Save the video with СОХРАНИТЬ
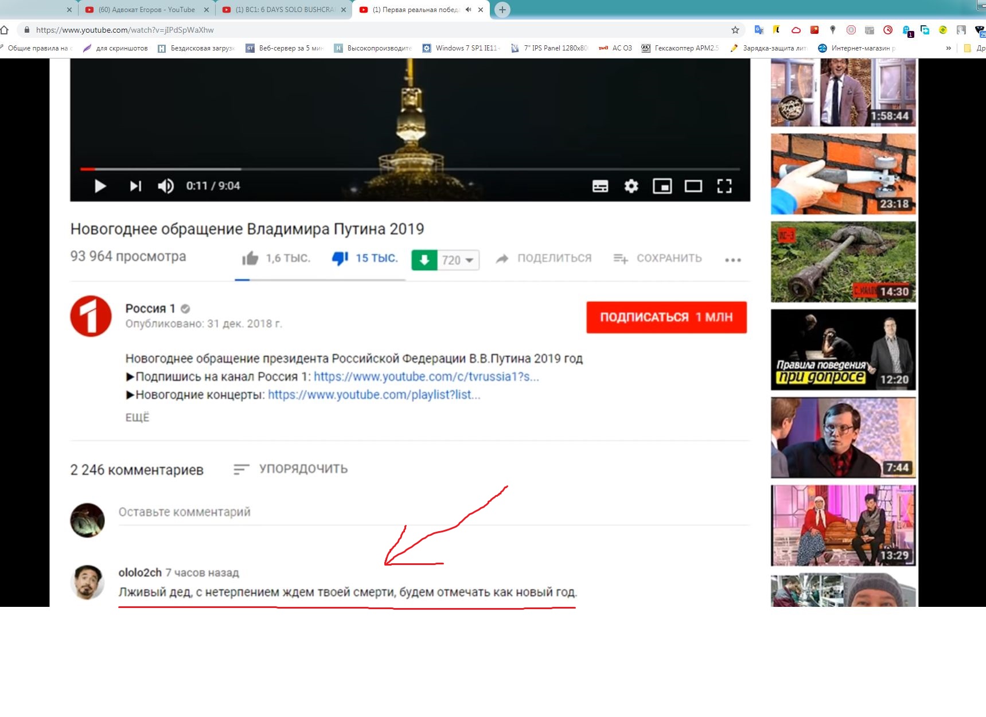Screen dimensions: 986x717 [657, 258]
